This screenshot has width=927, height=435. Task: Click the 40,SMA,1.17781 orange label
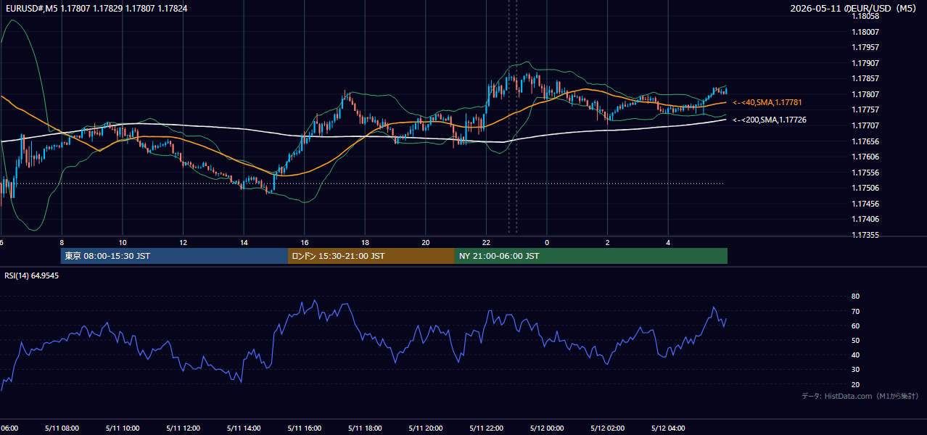click(767, 103)
